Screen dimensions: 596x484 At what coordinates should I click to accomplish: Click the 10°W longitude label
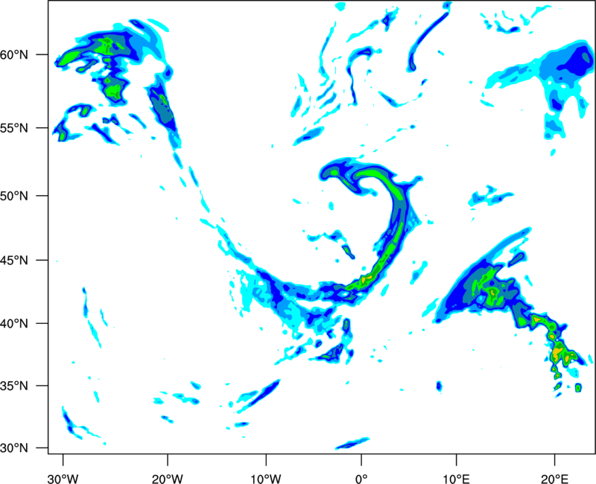point(266,479)
